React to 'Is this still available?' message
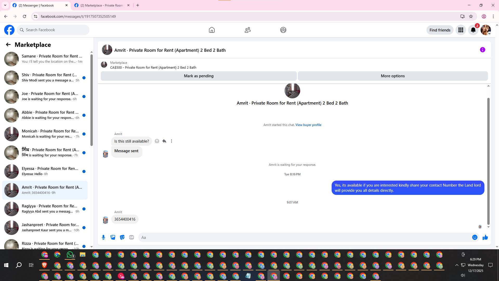The image size is (499, 281). pyautogui.click(x=157, y=141)
